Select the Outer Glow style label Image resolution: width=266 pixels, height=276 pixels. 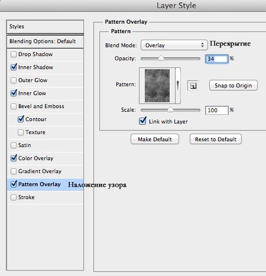pos(33,80)
